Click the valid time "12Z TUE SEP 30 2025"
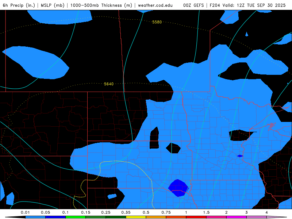Image resolution: width=292 pixels, height=219 pixels. tap(261, 5)
